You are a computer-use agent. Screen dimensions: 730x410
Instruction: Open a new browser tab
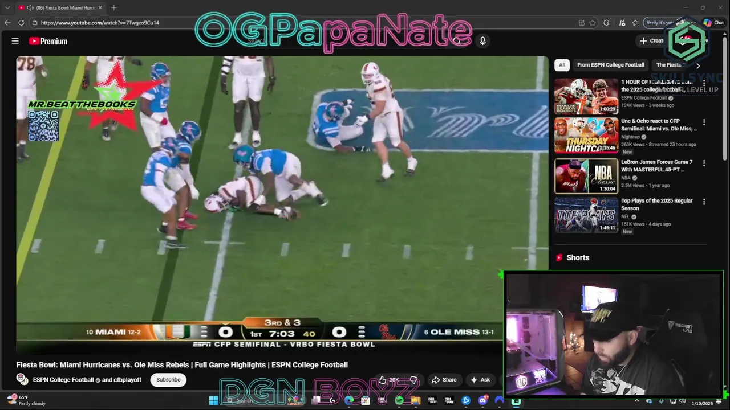coord(114,7)
